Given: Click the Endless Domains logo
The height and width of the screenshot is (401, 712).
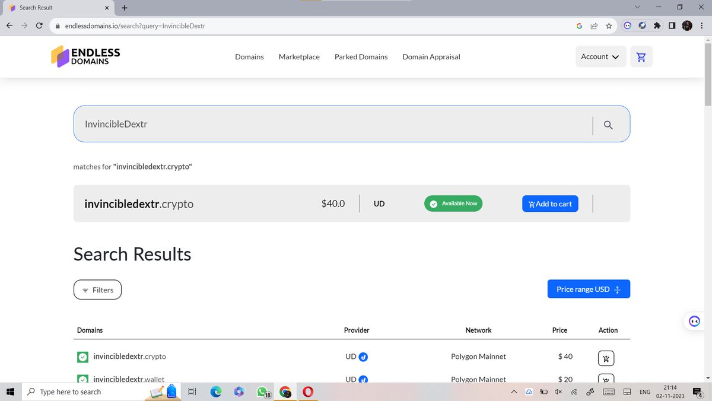Looking at the screenshot, I should coord(85,56).
